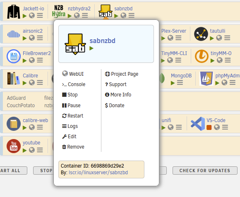This screenshot has height=197, width=240.
Task: Open the tautulli container name link
Action: tap(218, 31)
